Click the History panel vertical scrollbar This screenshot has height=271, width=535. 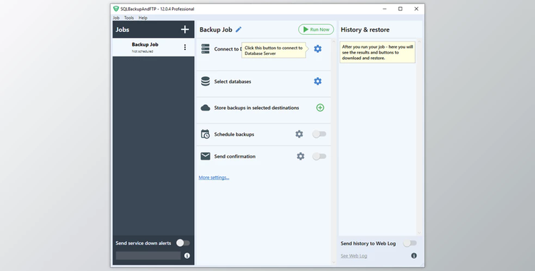click(419, 137)
